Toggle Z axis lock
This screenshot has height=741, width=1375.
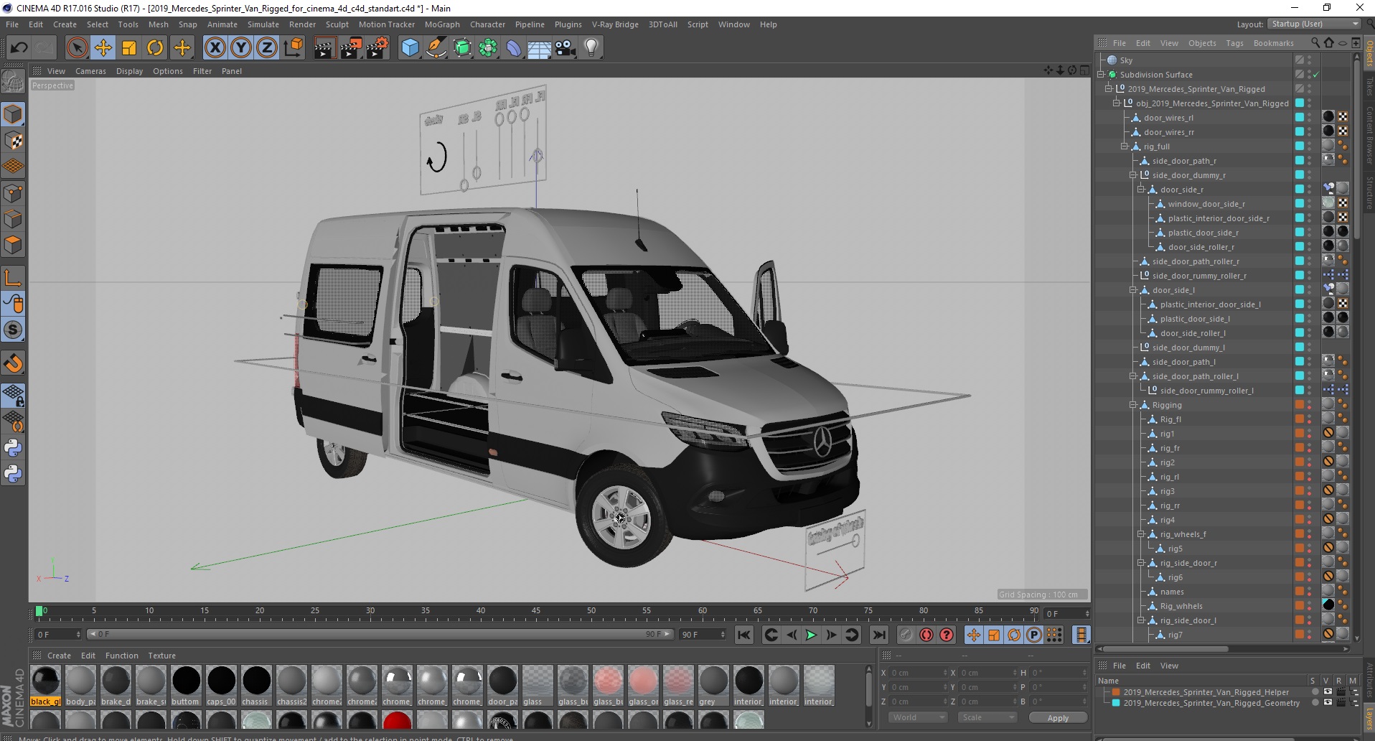[267, 48]
